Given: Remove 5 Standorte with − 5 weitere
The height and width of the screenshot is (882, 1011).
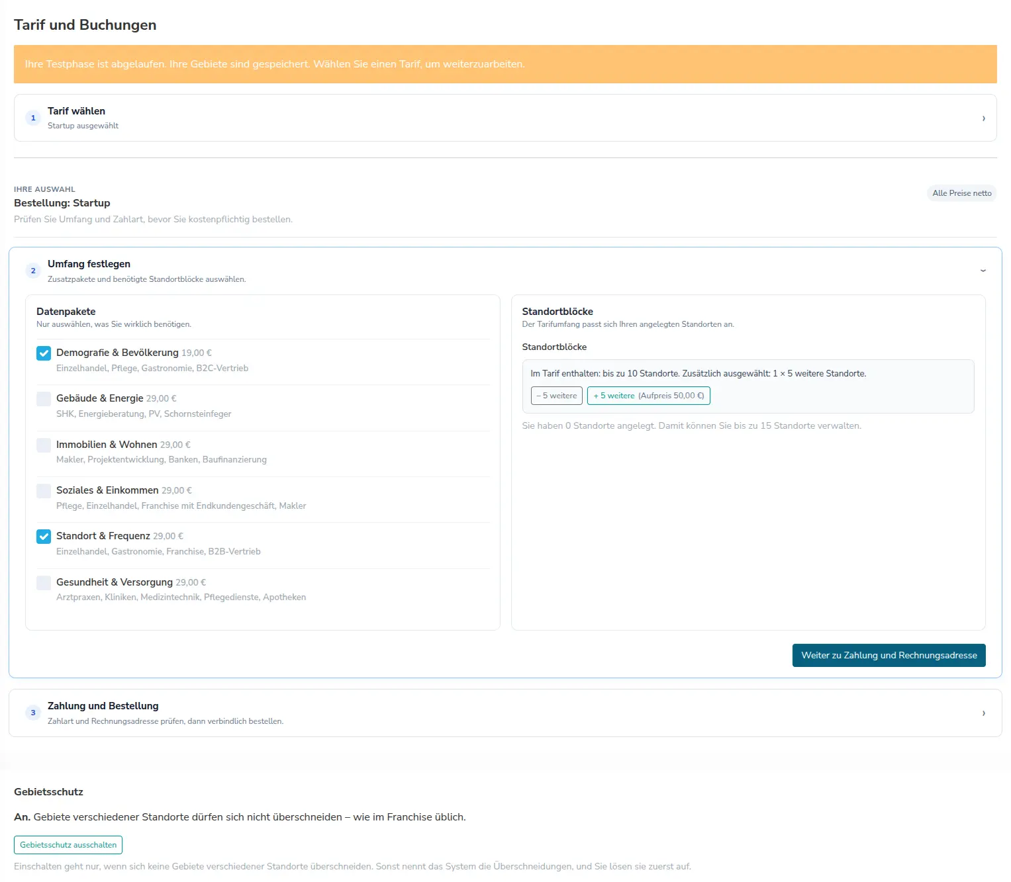Looking at the screenshot, I should 557,396.
